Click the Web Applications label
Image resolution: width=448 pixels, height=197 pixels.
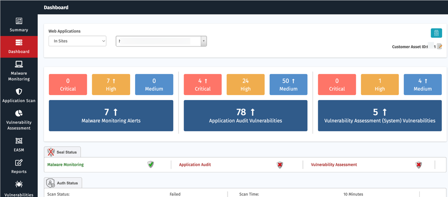[x=65, y=31]
